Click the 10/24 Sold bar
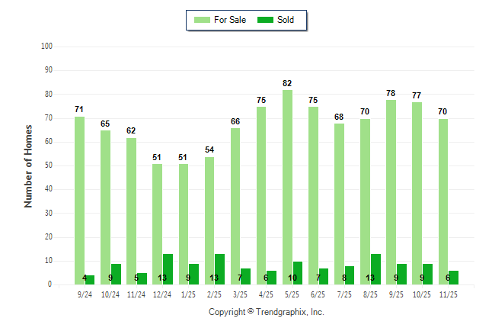492x331 pixels. 116,274
